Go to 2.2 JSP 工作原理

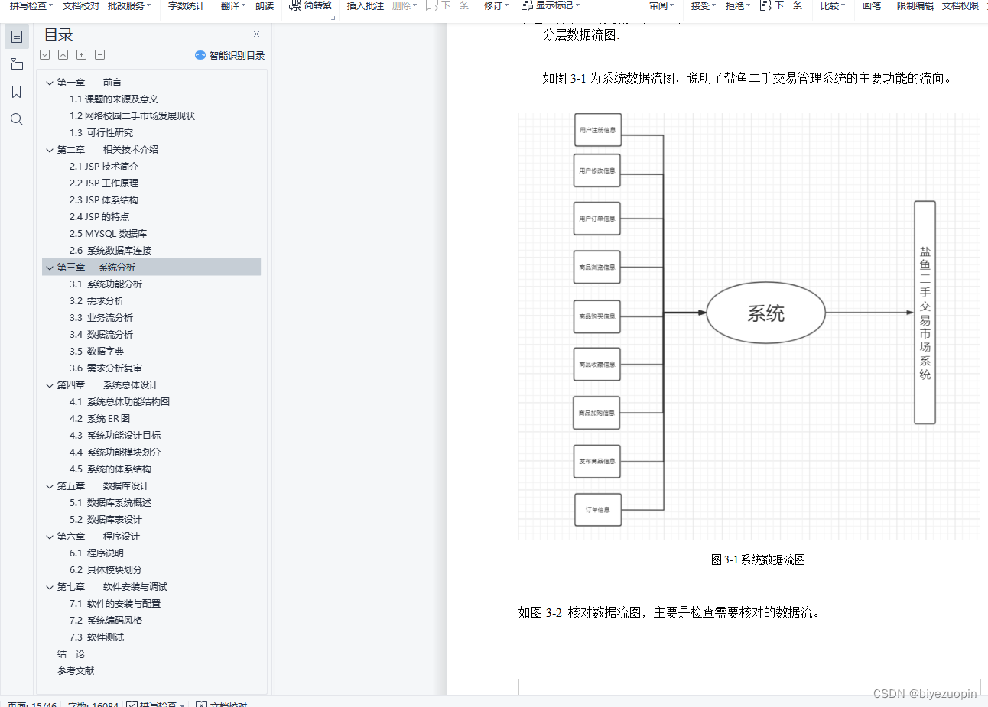[x=104, y=183]
